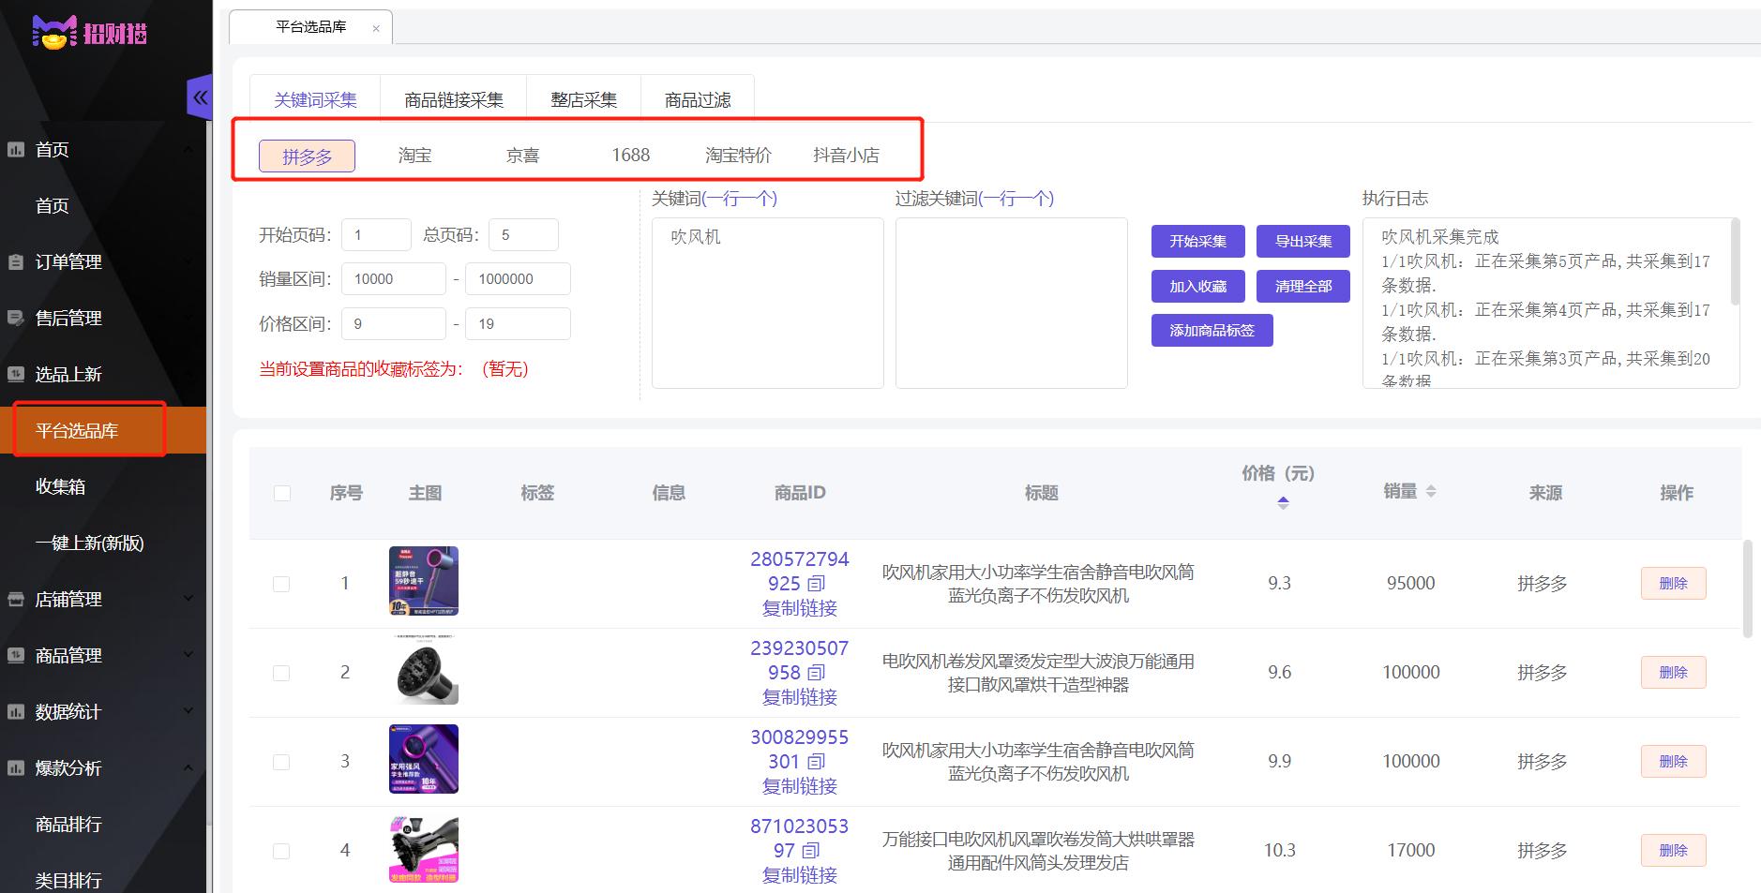Viewport: 1761px width, 893px height.
Task: Click the 爆款分析 sidebar icon
Action: click(15, 767)
